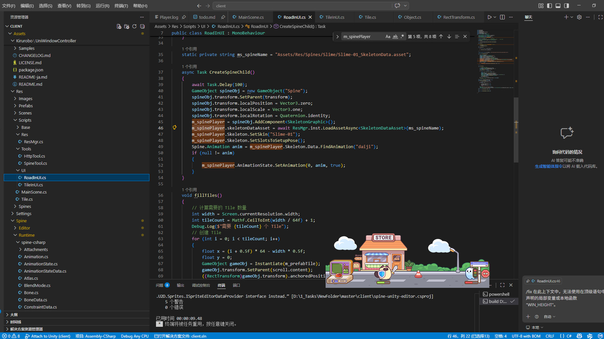Viewport: 604px width, 339px height.
Task: Collapse the Scripts folder
Action: (25, 120)
